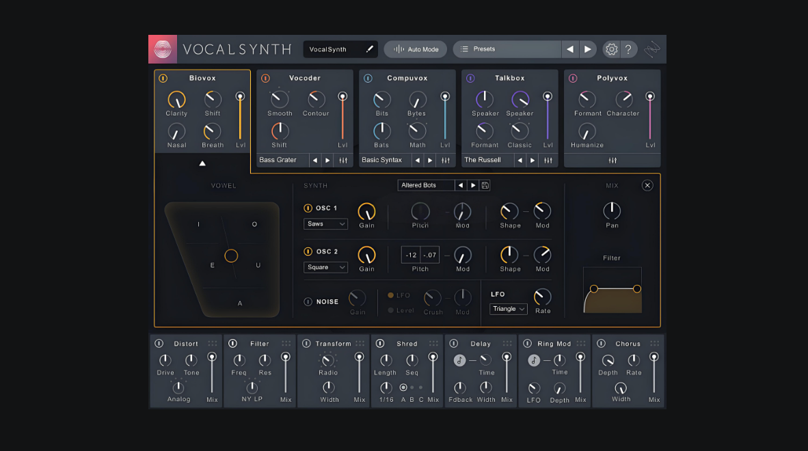
Task: Toggle OSC 2 power
Action: click(x=308, y=251)
